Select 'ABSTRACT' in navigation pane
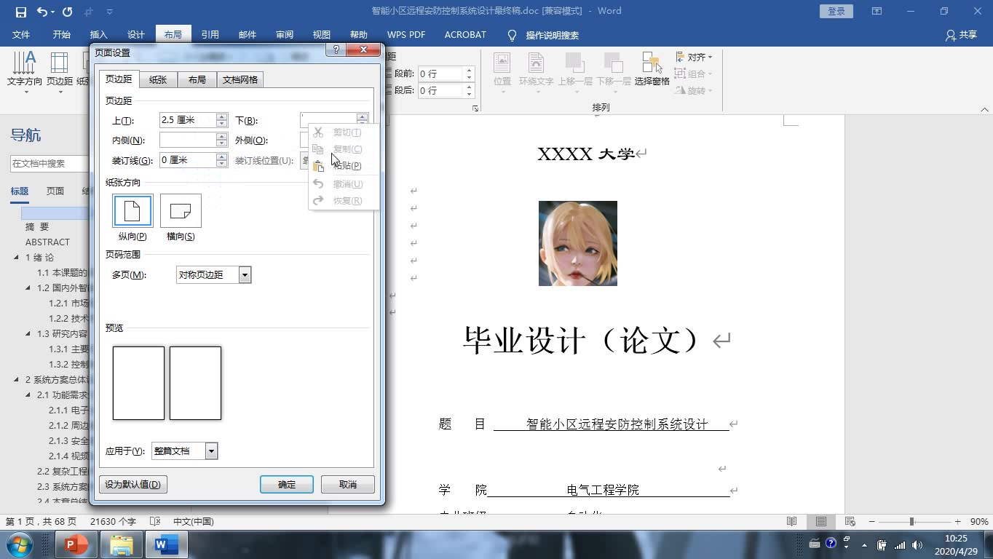The image size is (993, 559). tap(47, 242)
